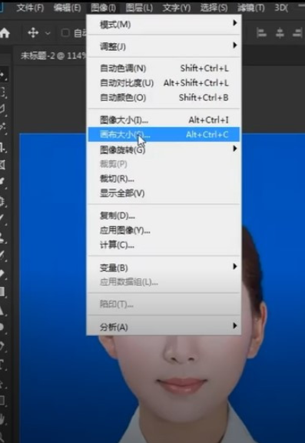Select the Pen tool
The width and height of the screenshot is (305, 443).
[x=2, y=346]
